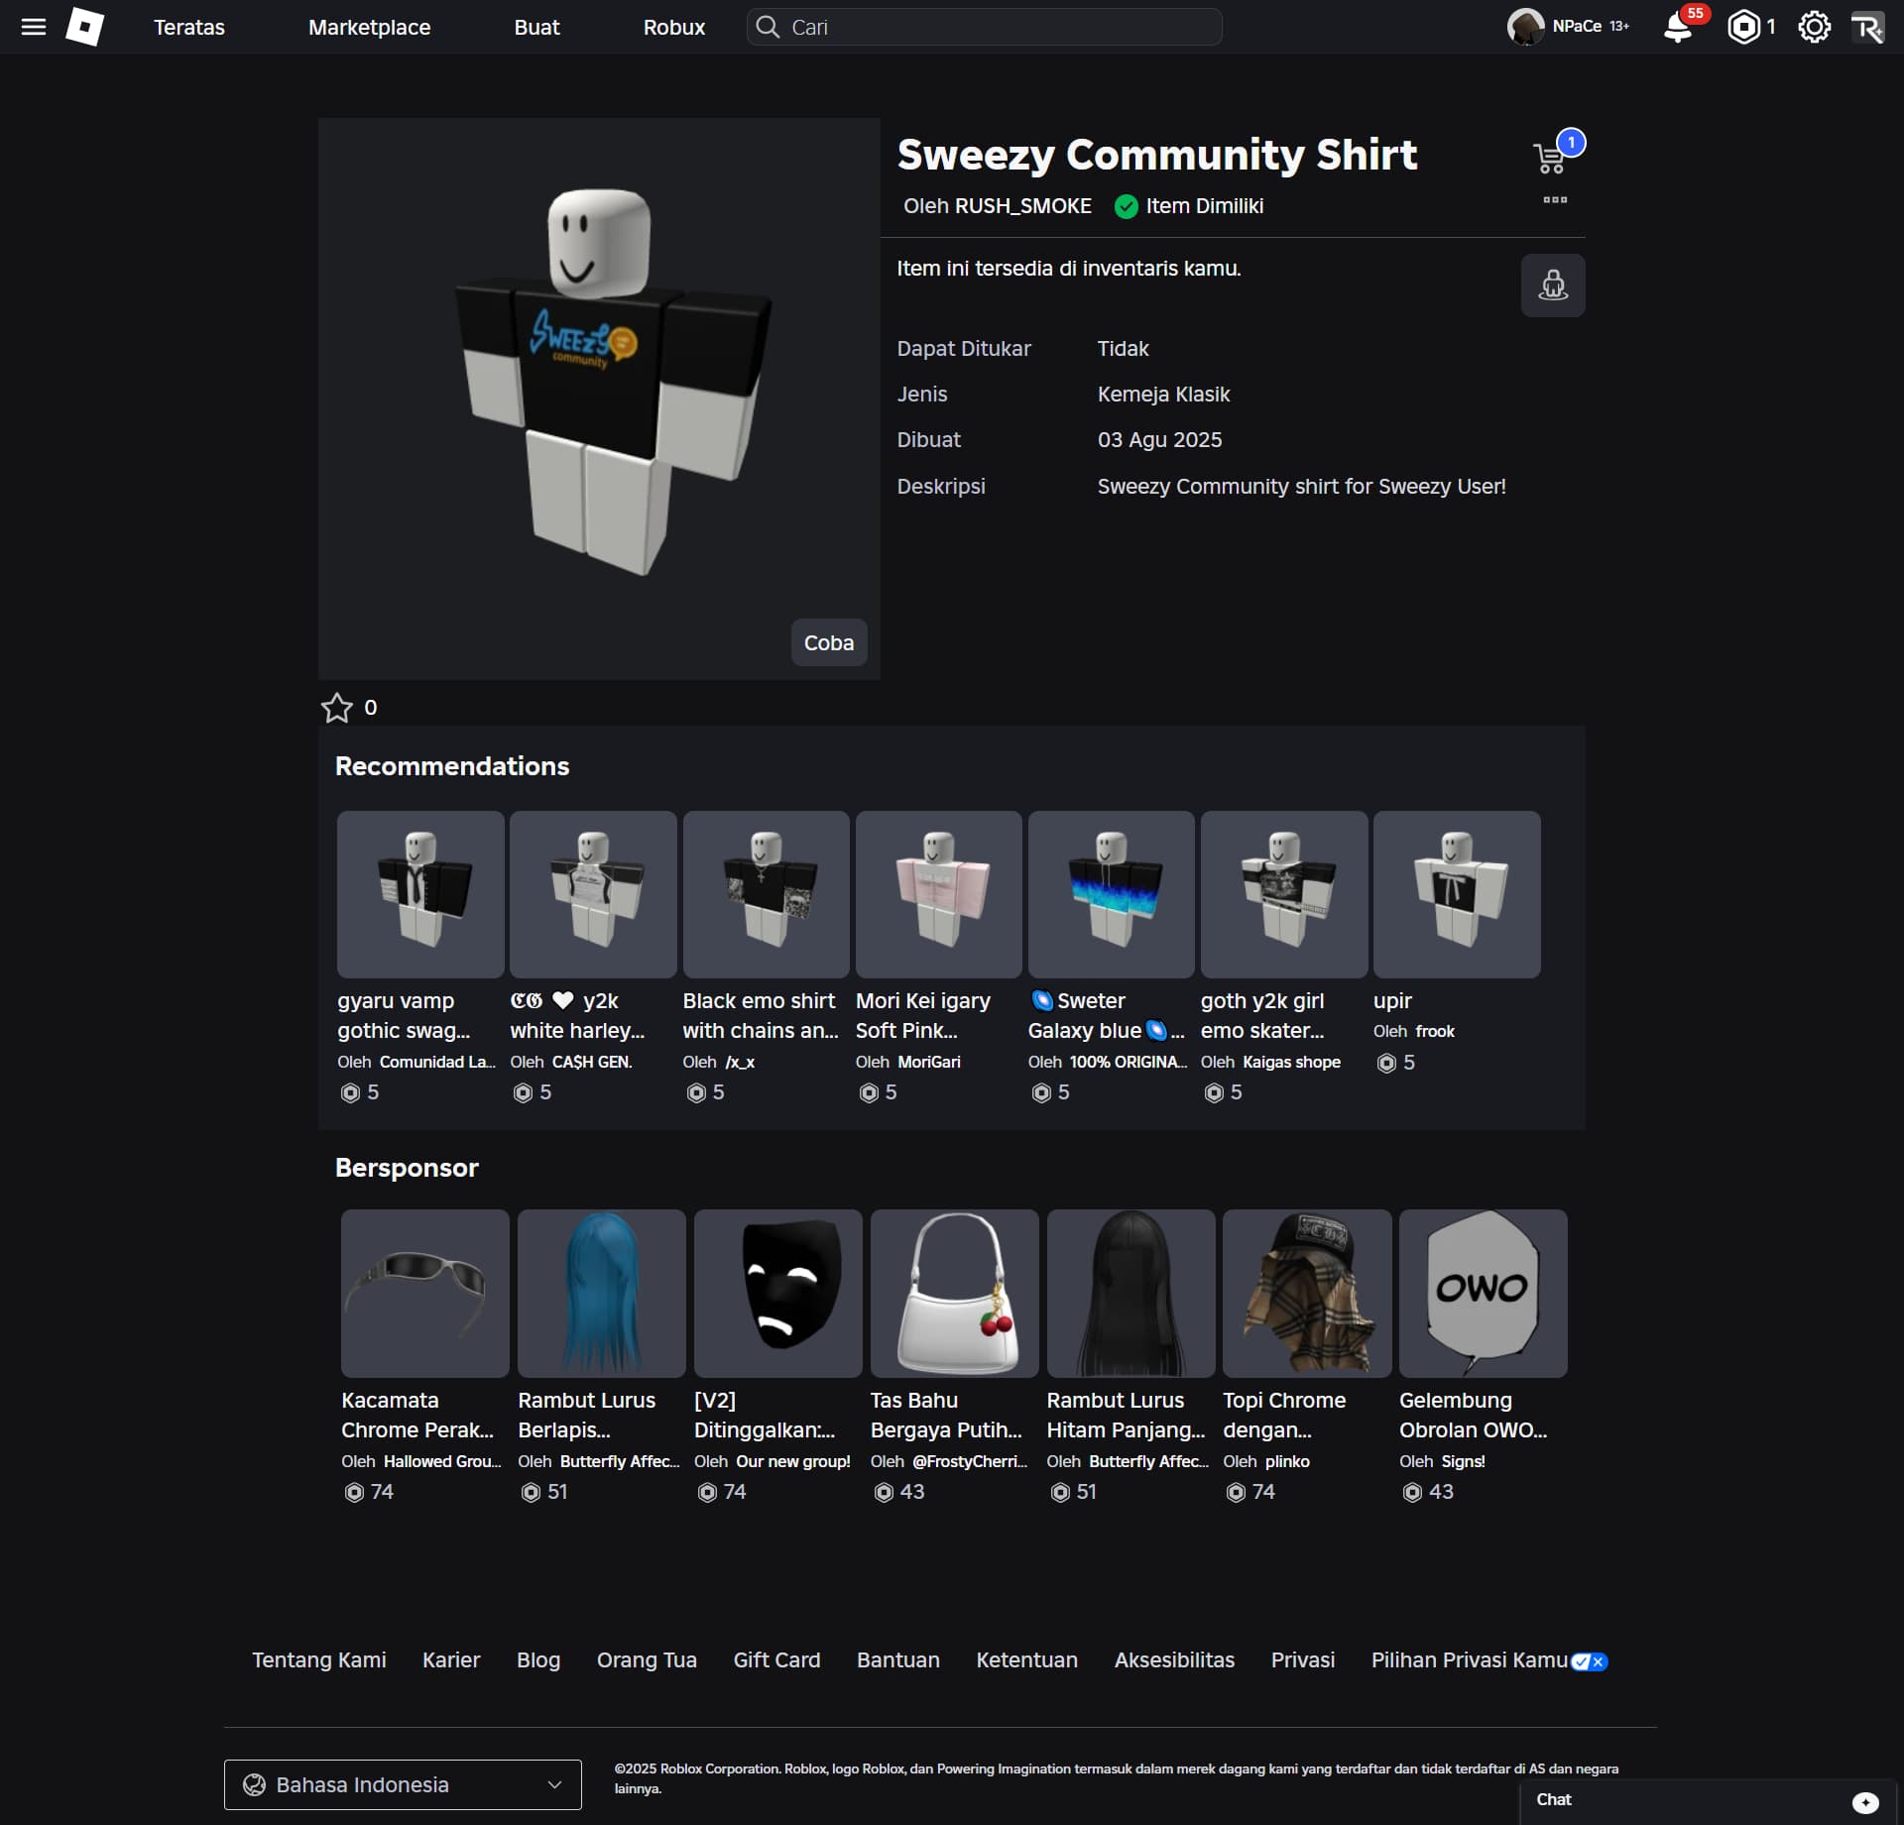Click the Coba try-on button
This screenshot has height=1825, width=1904.
829,642
